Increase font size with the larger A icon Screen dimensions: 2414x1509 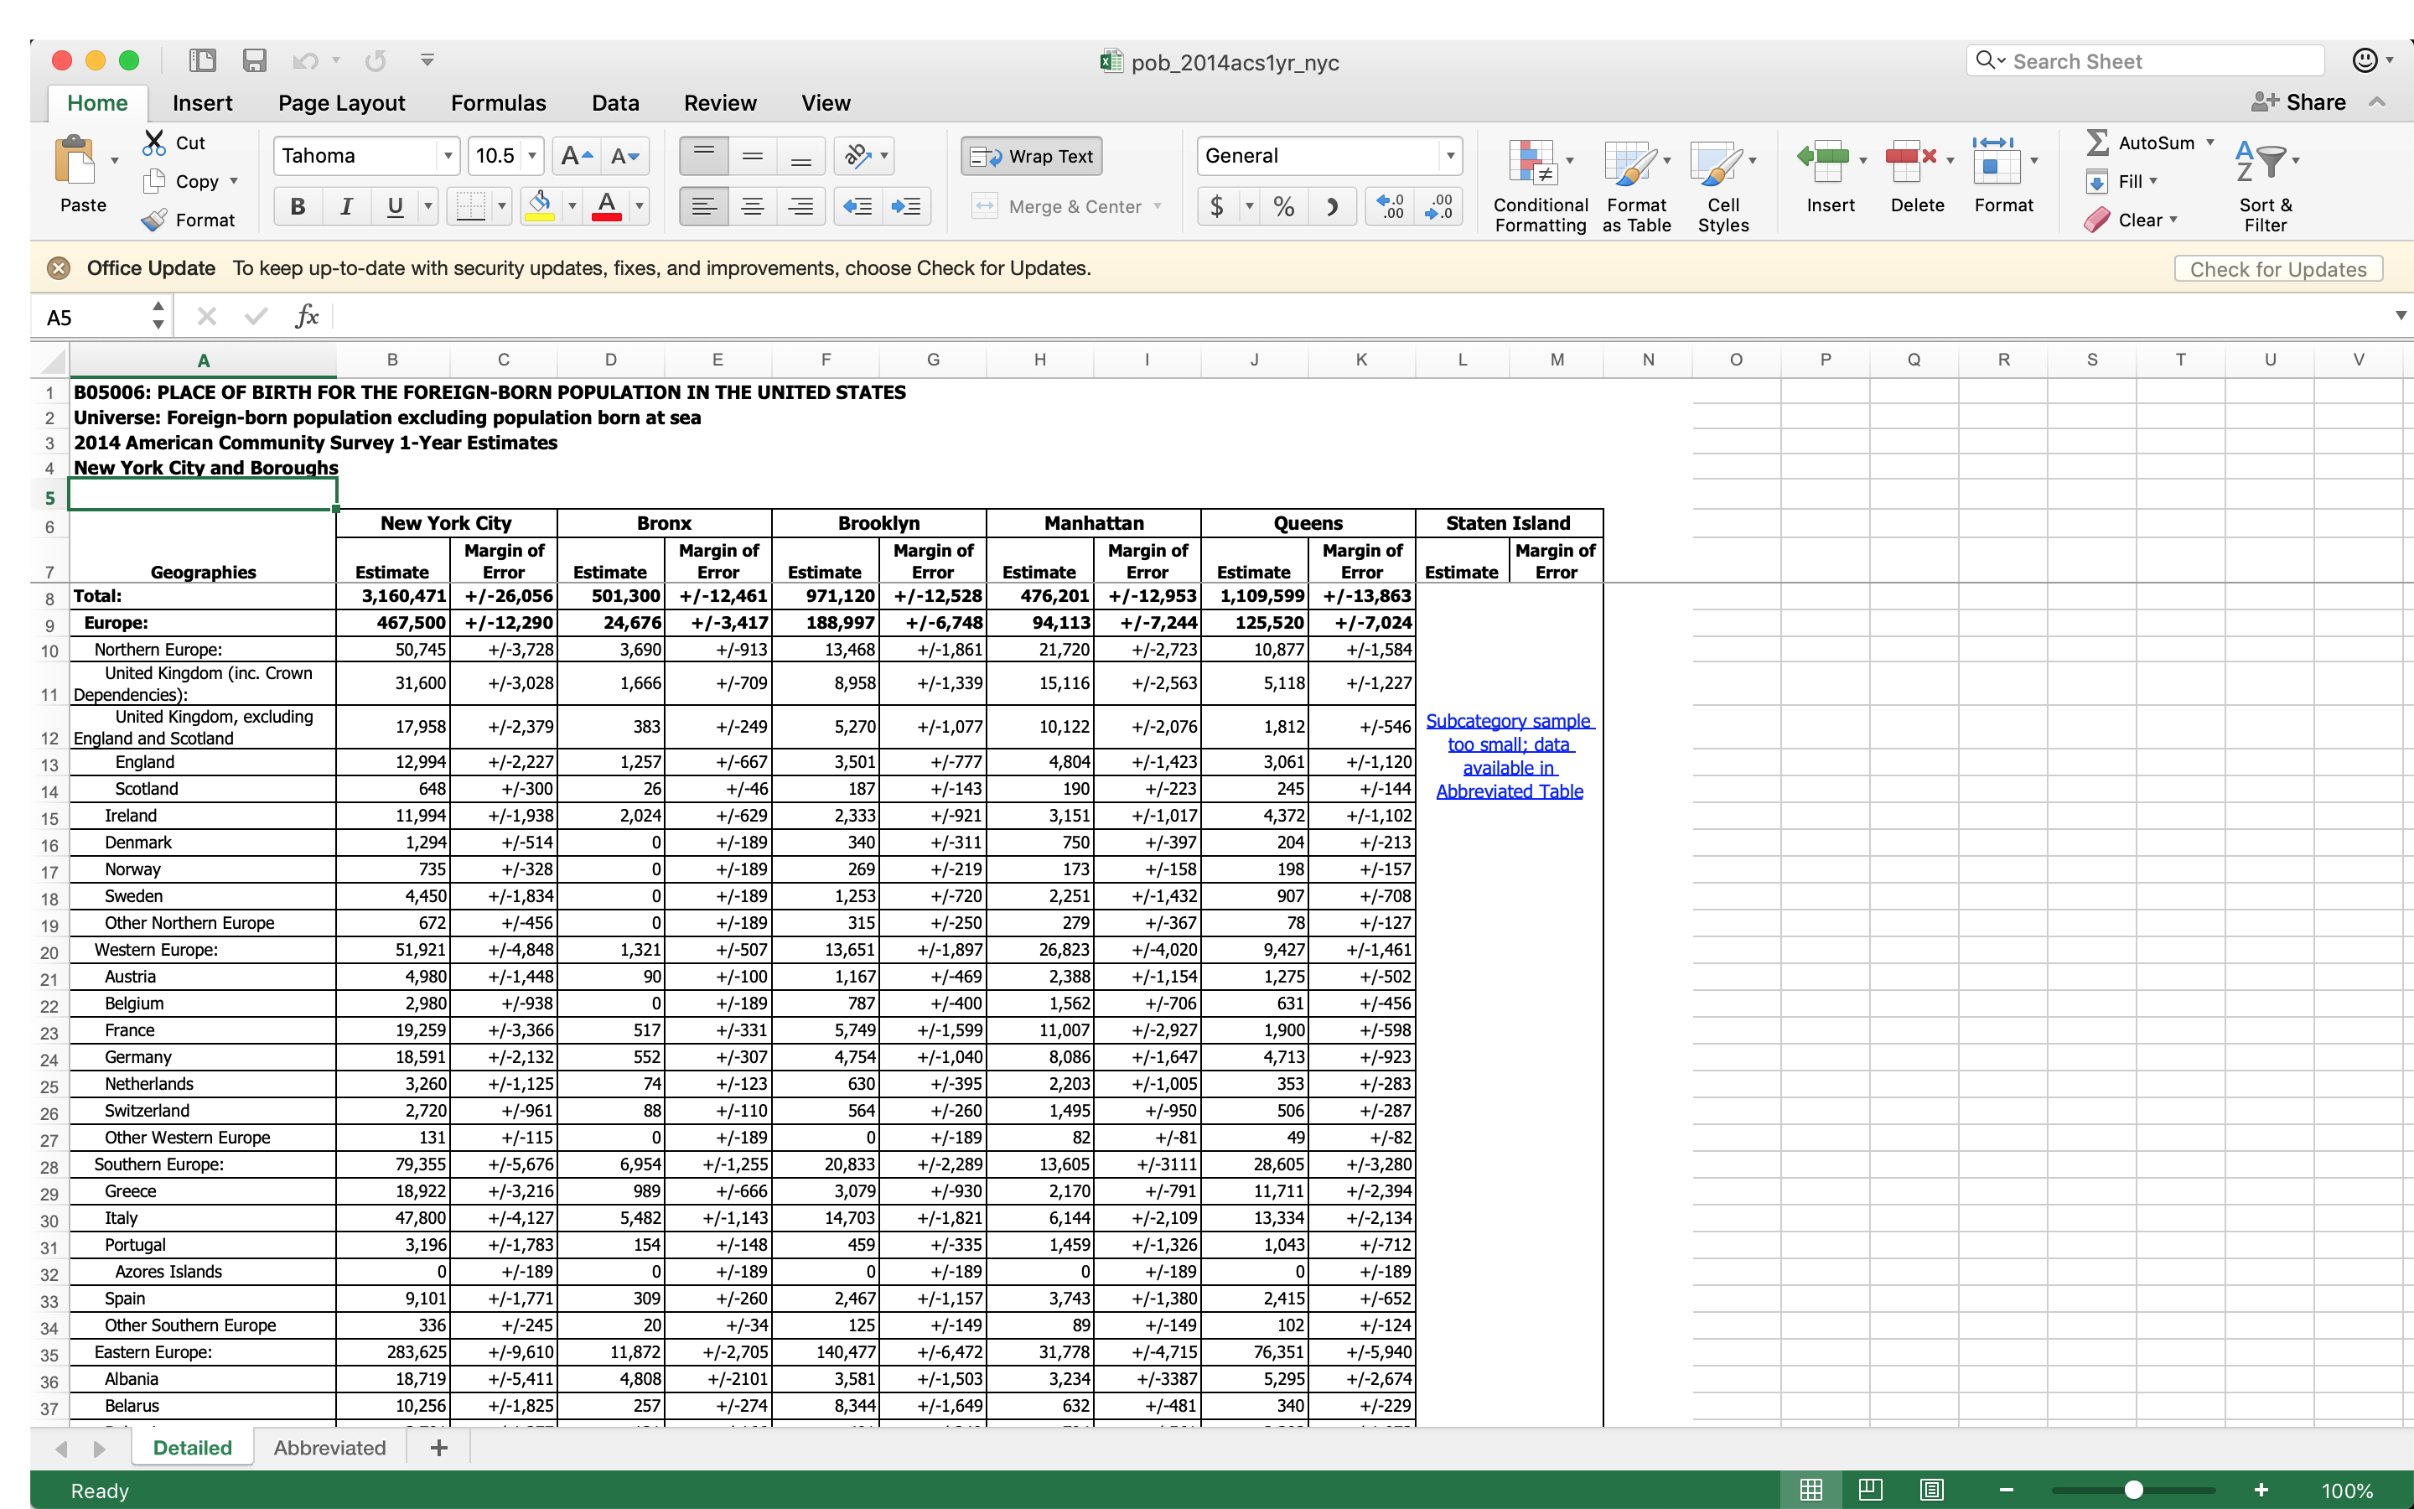pos(577,156)
